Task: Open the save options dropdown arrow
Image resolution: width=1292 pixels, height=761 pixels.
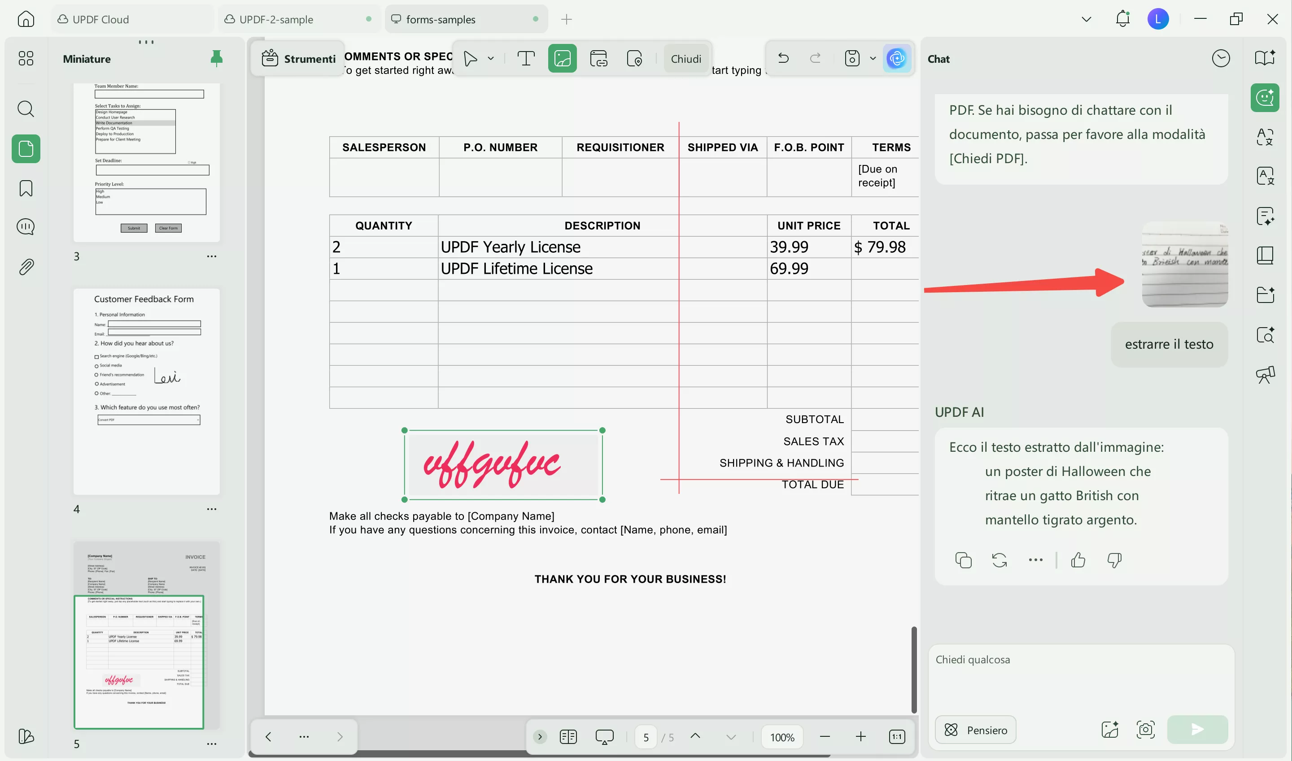Action: (873, 58)
